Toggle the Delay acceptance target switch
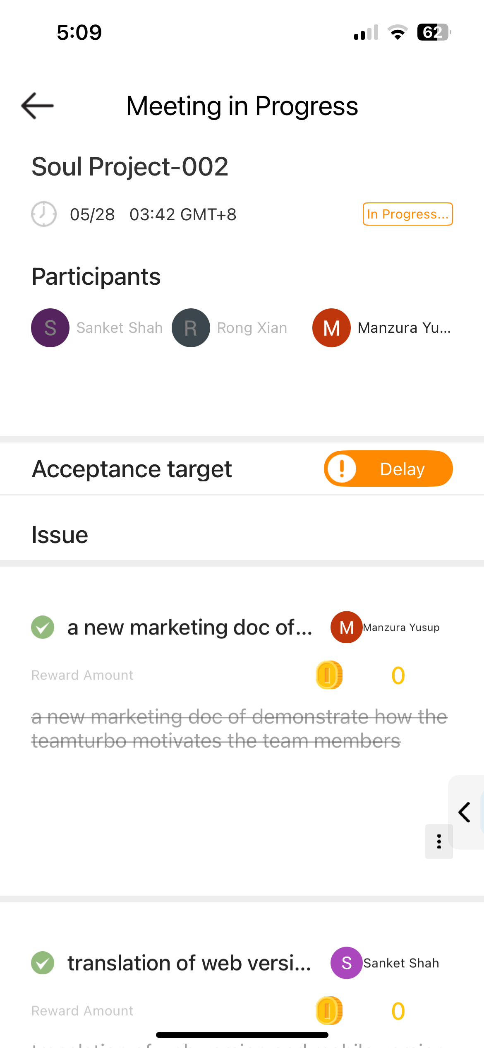The image size is (484, 1048). pos(388,469)
